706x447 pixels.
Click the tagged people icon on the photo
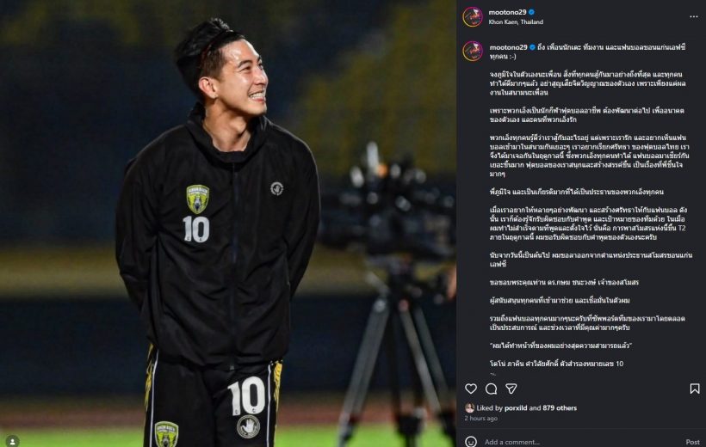(x=12, y=441)
